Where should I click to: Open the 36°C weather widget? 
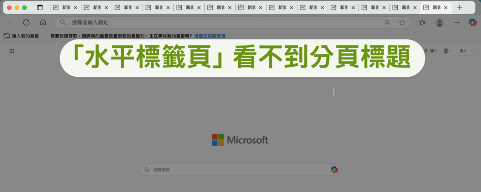(430, 51)
